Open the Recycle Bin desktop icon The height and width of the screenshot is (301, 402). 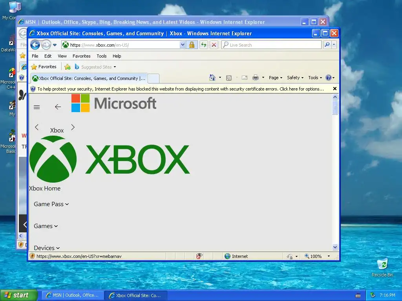point(382,268)
